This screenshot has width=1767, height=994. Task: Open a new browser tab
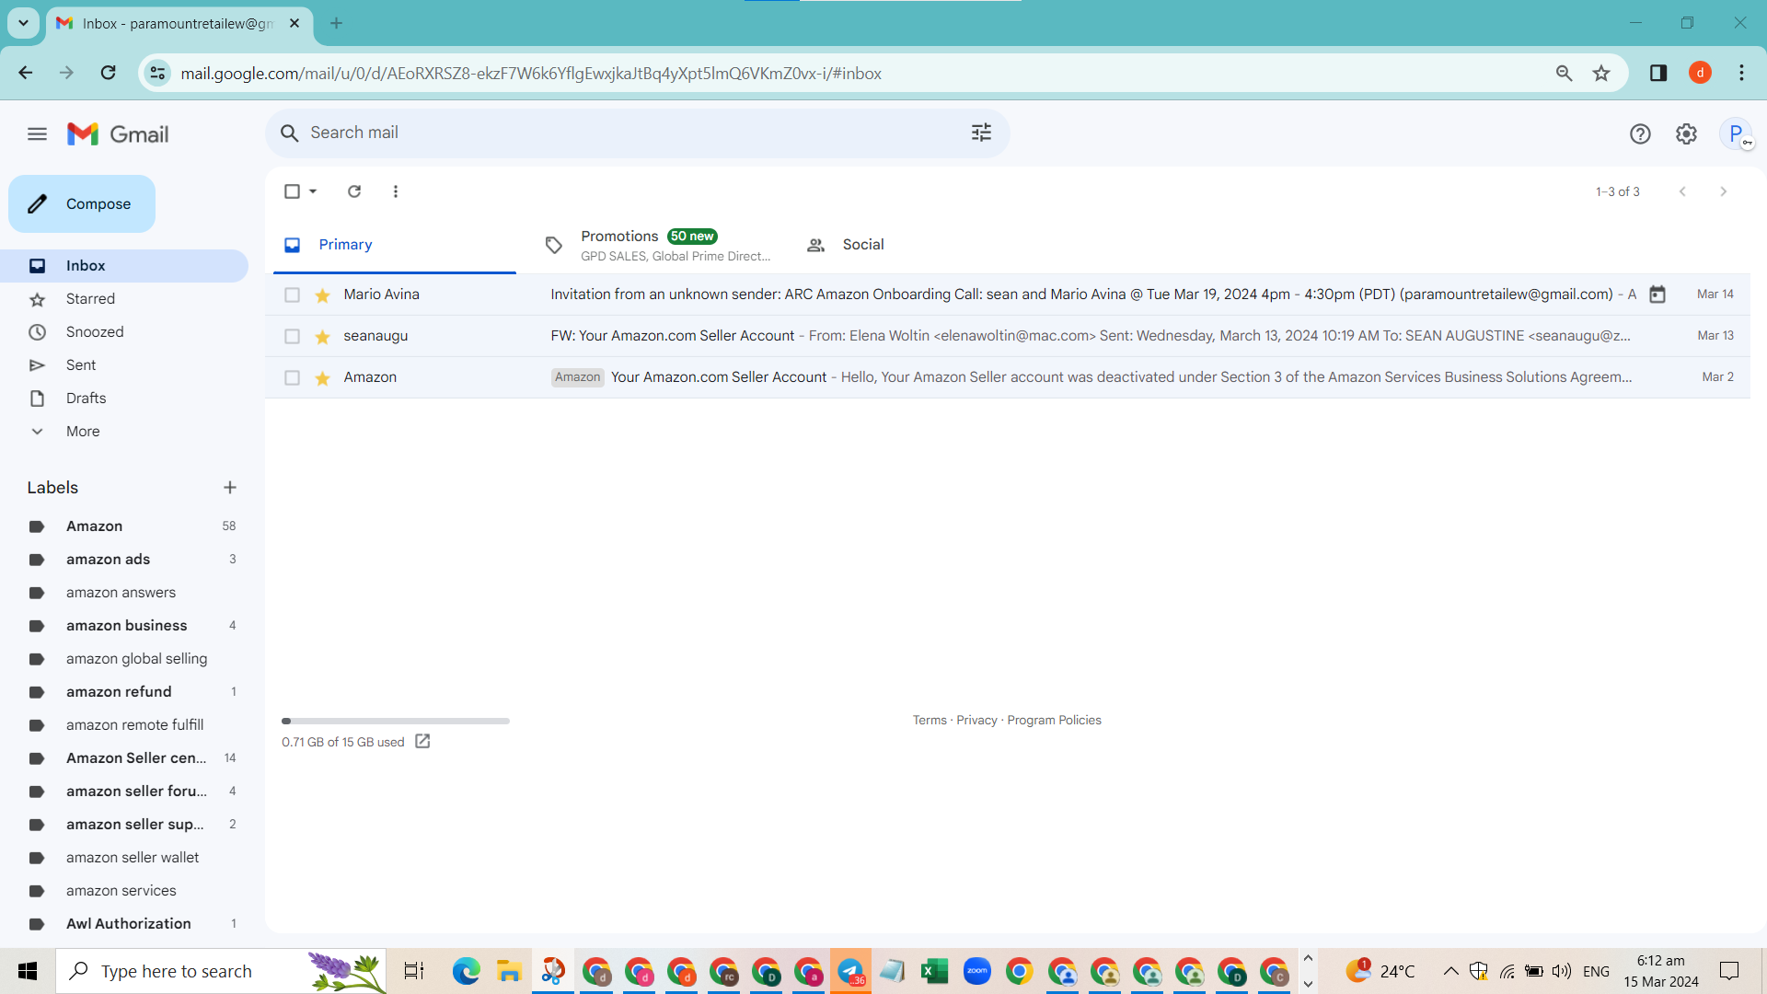click(x=336, y=23)
